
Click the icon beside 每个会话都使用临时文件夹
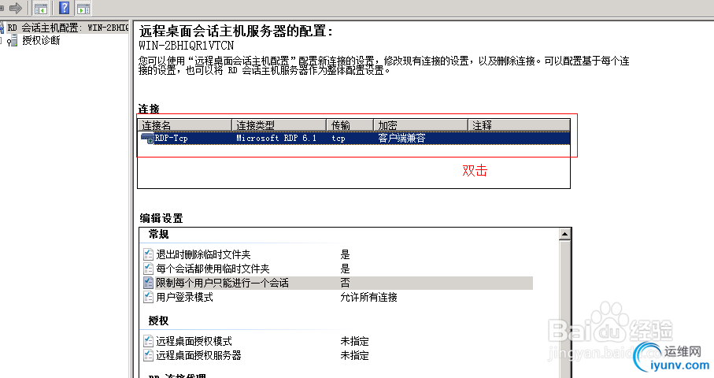coord(148,269)
